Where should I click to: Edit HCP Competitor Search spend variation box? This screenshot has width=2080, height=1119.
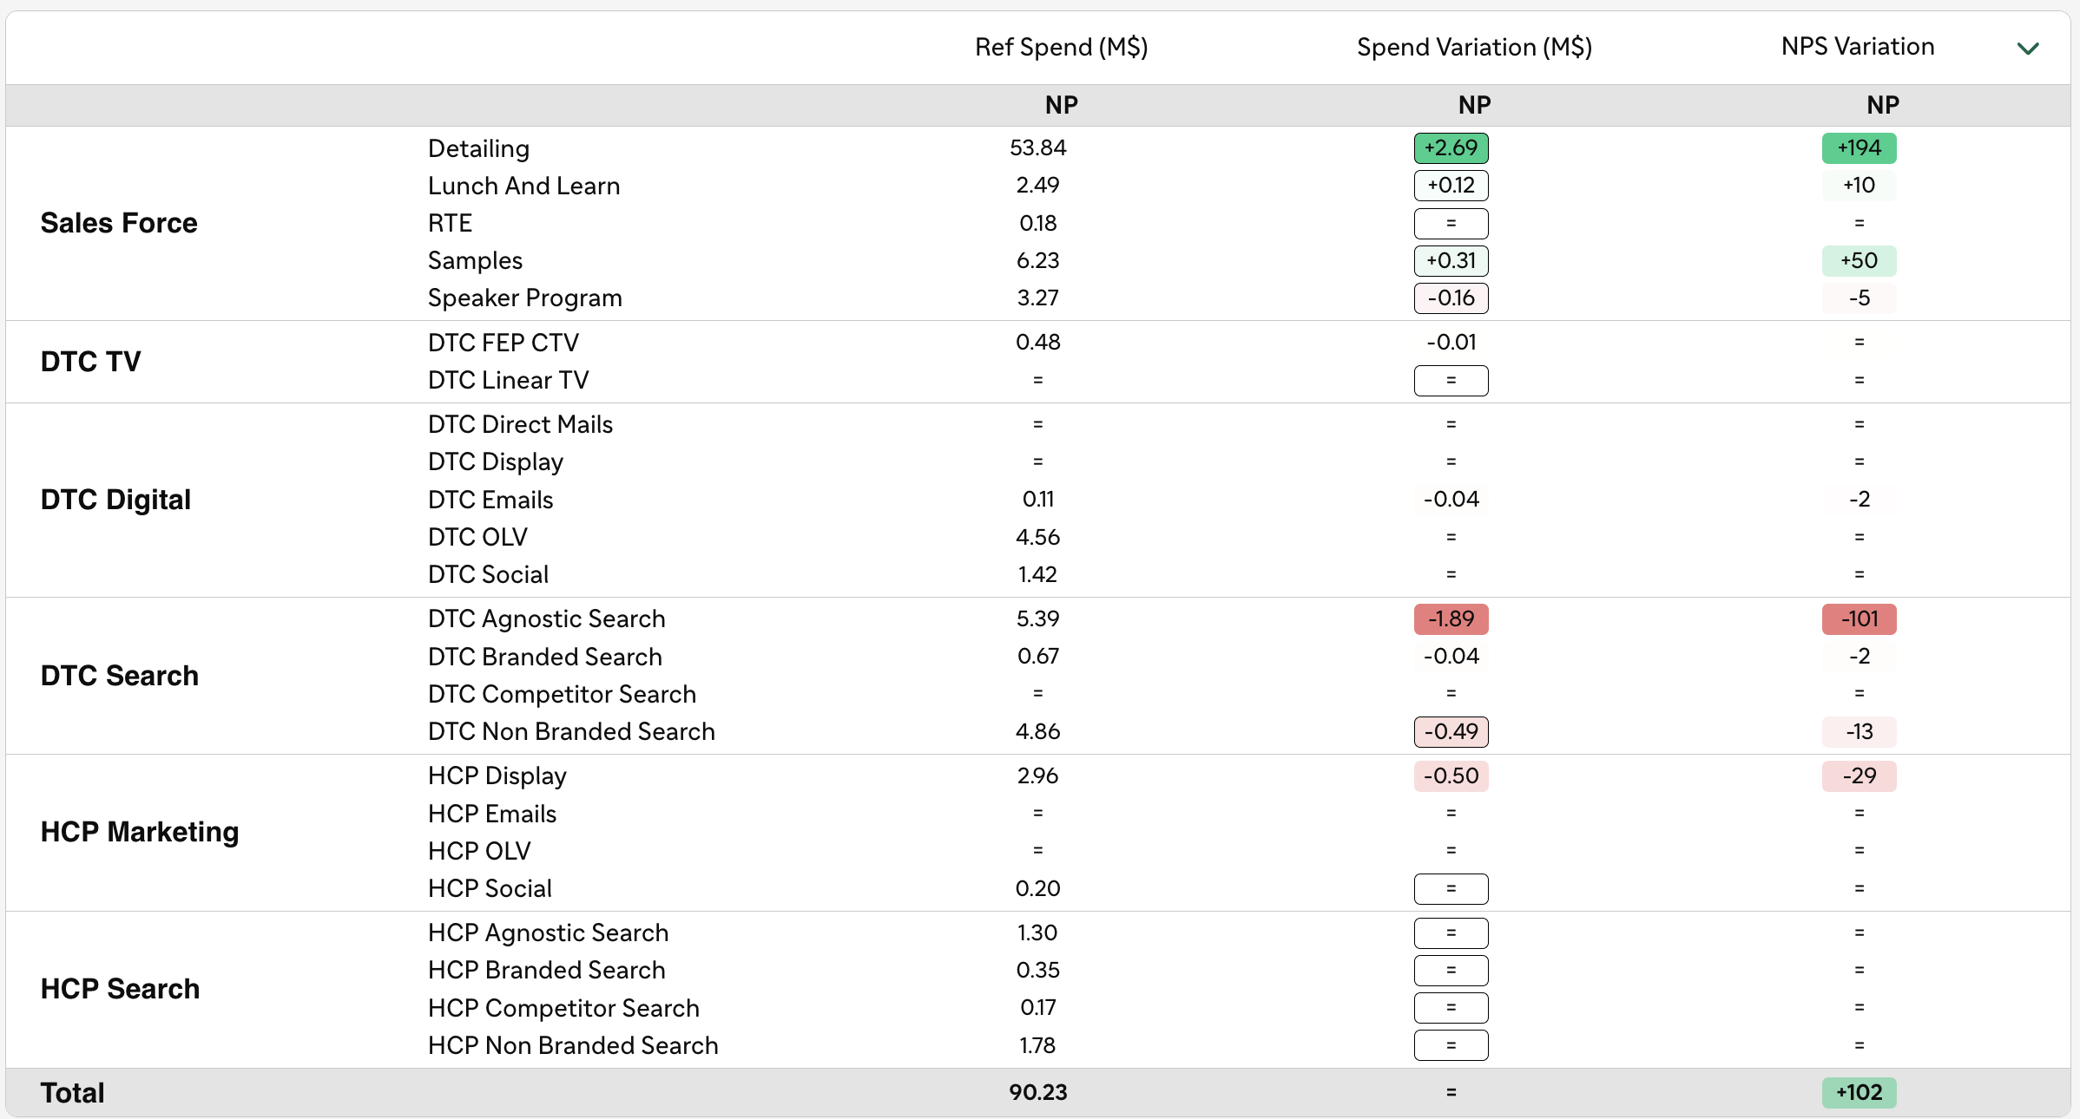click(x=1451, y=1008)
